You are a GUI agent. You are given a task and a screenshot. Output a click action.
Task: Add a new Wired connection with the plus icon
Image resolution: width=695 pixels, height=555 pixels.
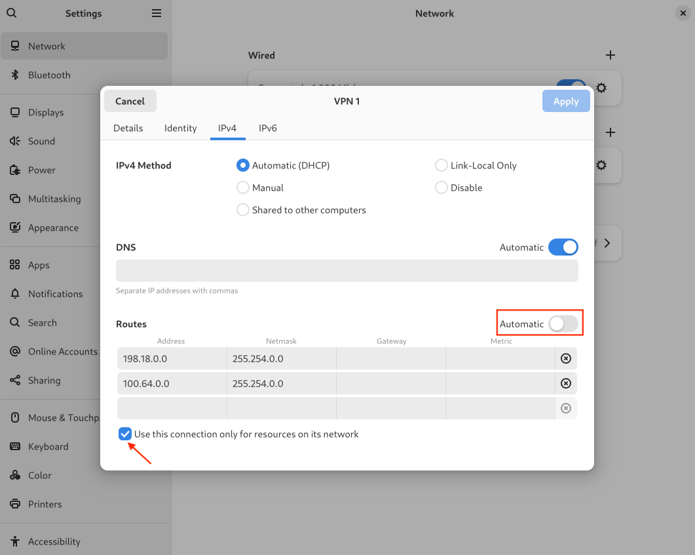(610, 55)
